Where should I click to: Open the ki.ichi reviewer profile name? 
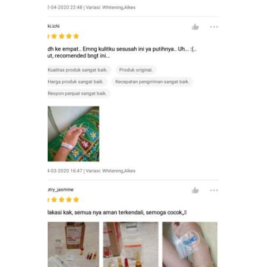click(x=53, y=26)
